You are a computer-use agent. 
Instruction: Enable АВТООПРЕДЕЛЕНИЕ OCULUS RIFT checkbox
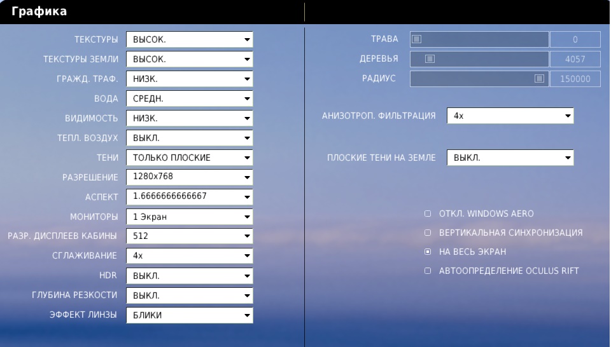pyautogui.click(x=428, y=271)
